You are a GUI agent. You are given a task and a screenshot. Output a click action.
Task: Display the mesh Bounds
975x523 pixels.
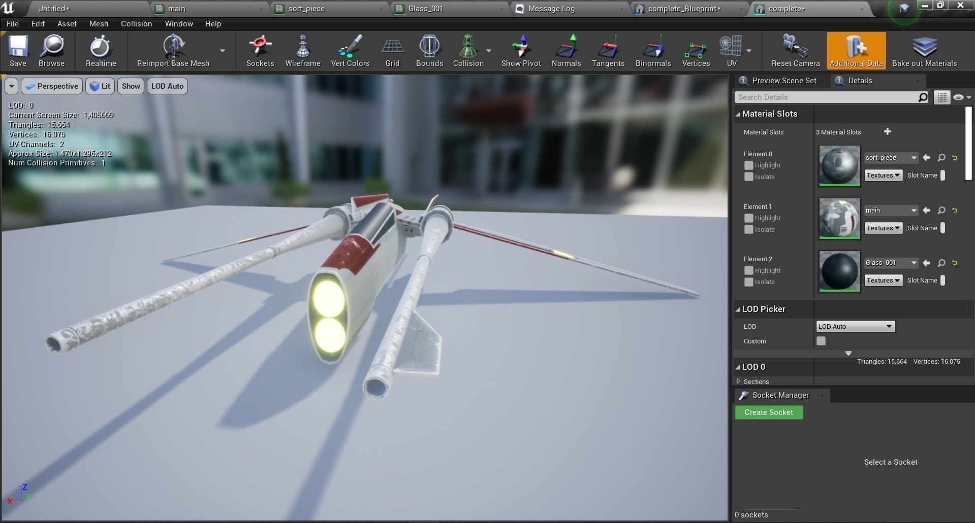coord(429,50)
